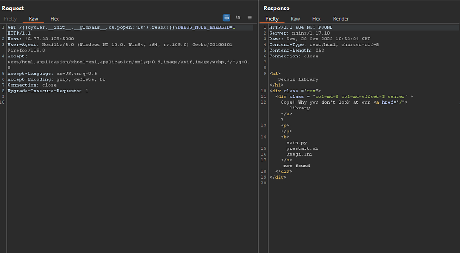Click the Upgrade-Insecure-Requests: 1 header
The width and height of the screenshot is (460, 253).
(x=48, y=91)
